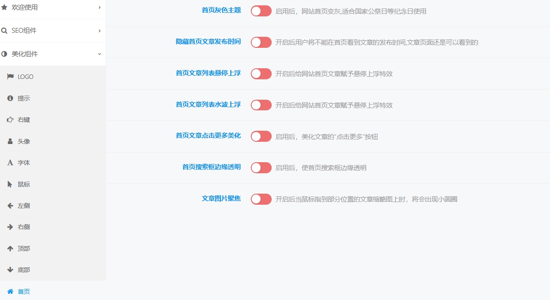Click the half-circle icon beside 美化组件
Image resolution: width=550 pixels, height=300 pixels.
4,54
